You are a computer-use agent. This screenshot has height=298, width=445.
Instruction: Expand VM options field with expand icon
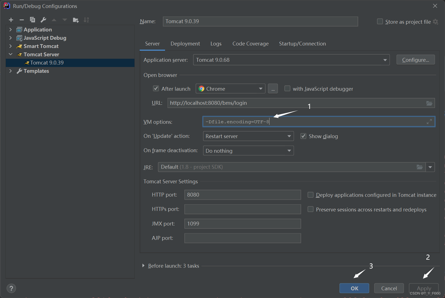[429, 122]
